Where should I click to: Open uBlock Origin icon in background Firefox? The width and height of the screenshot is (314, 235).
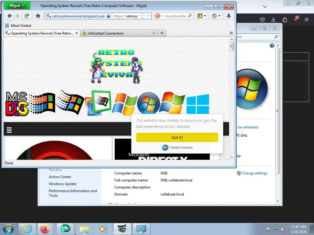coord(296,19)
